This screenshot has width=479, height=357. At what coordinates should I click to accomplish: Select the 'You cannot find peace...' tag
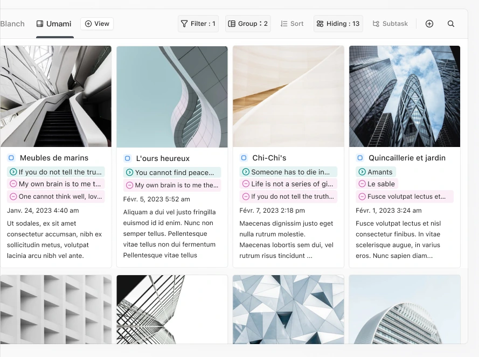[x=172, y=172]
